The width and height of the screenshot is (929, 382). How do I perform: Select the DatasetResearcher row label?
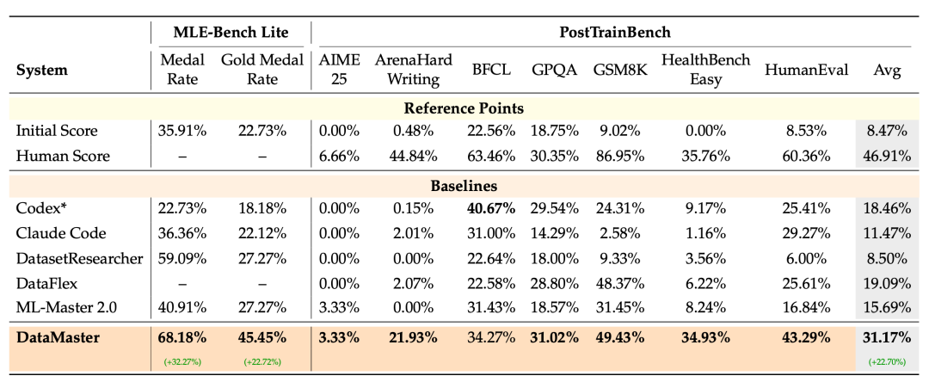79,258
